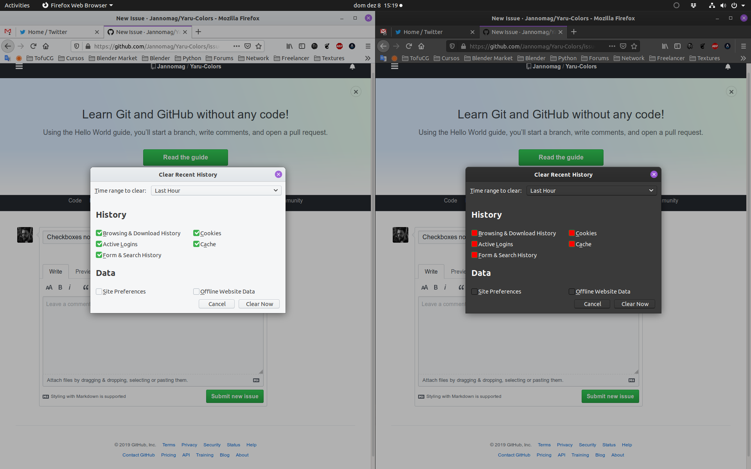Expand the bookmarks toolbar overflow chevron
The height and width of the screenshot is (469, 751).
[368, 58]
